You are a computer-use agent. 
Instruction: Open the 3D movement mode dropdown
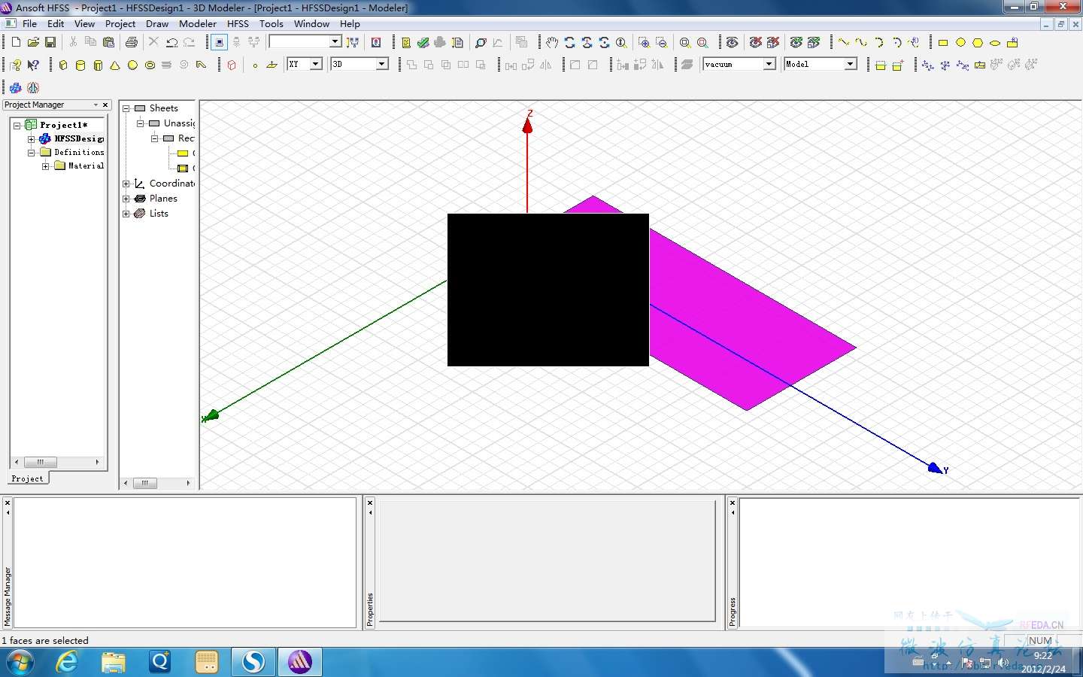pyautogui.click(x=381, y=65)
